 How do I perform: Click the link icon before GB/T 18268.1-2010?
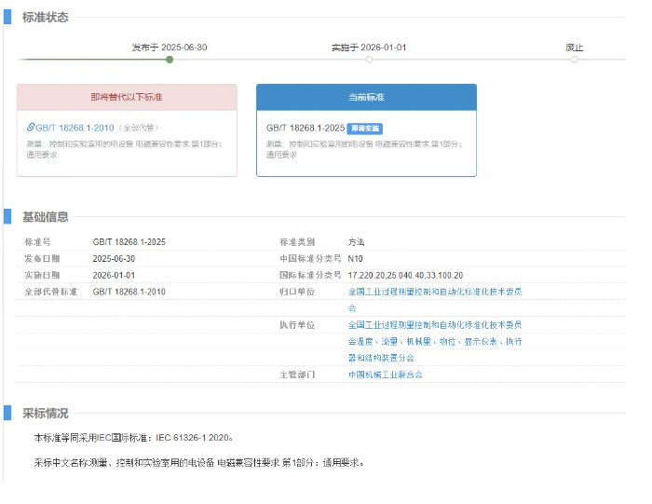pyautogui.click(x=31, y=127)
